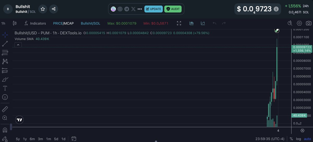Viewport: 313px width, 142px height.
Task: Open go-to-date calendar icon
Action: pos(74,139)
